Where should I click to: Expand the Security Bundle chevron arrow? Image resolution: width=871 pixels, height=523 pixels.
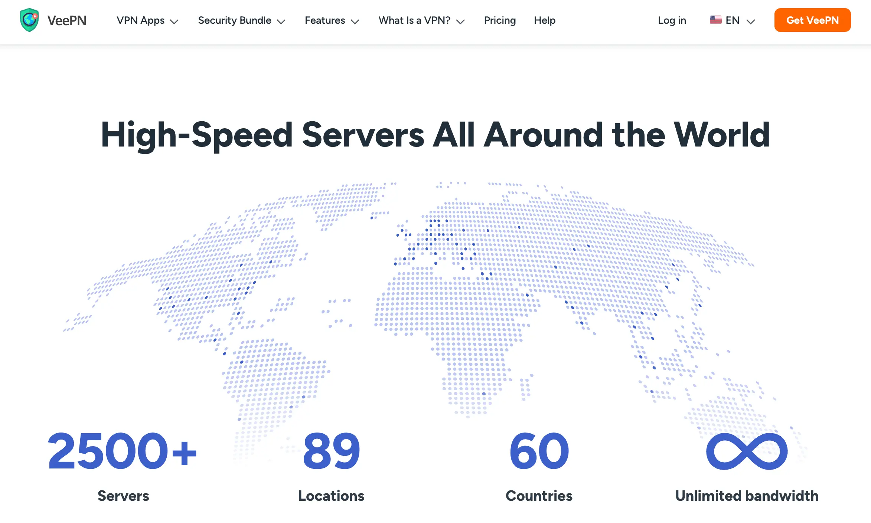[x=281, y=22]
